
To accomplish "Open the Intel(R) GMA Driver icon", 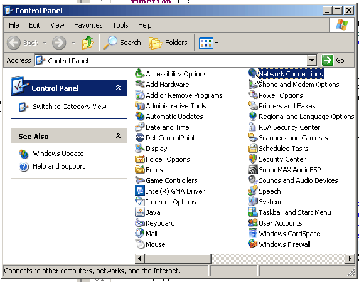I will click(139, 191).
